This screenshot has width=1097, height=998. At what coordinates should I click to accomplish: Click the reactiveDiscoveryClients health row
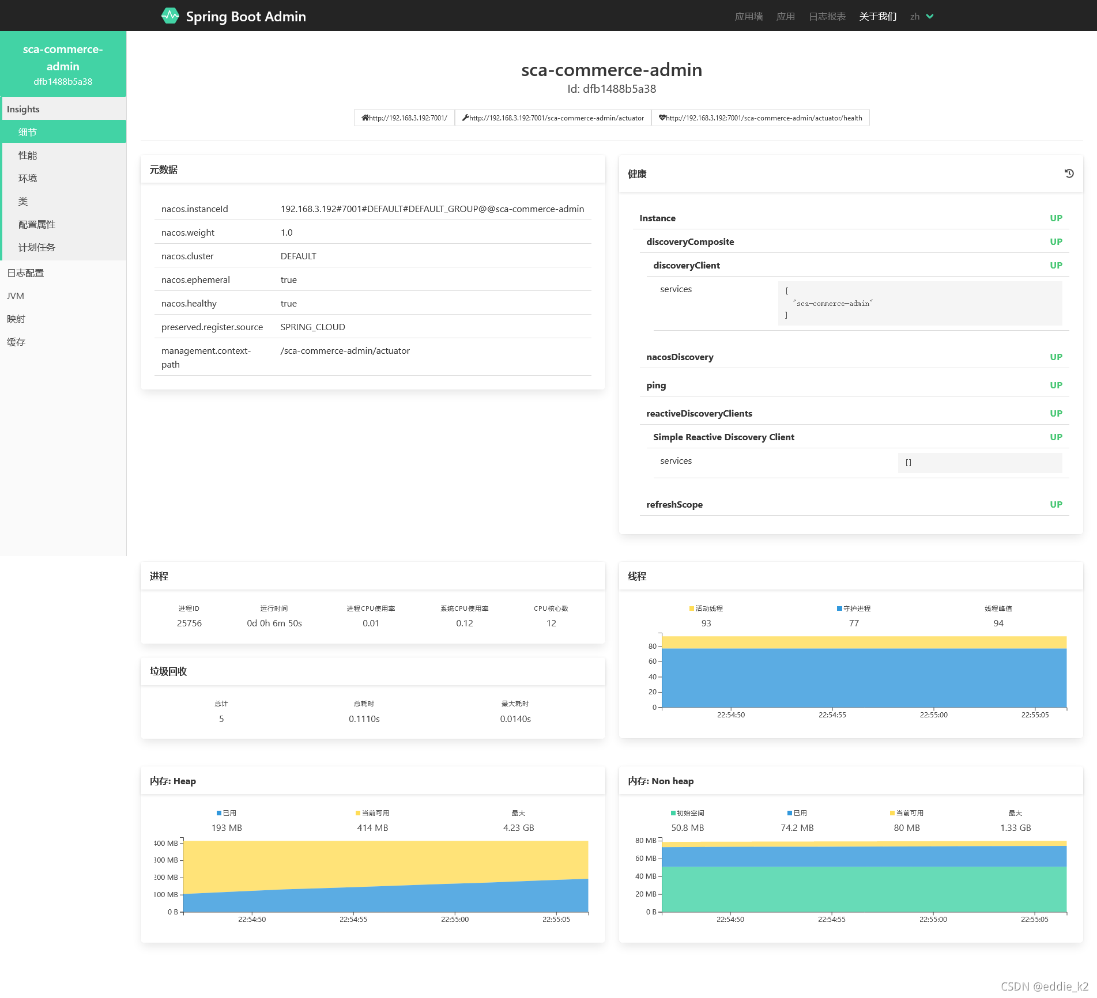854,413
